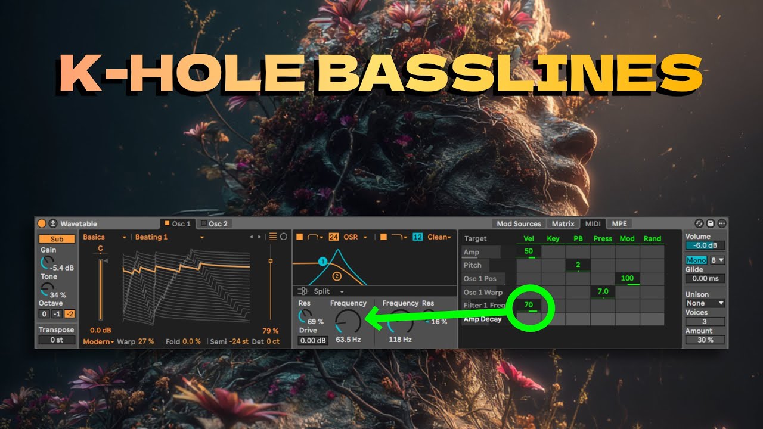The image size is (763, 429).
Task: Click the fold arrow icon beside Wavetable title
Action: point(52,223)
